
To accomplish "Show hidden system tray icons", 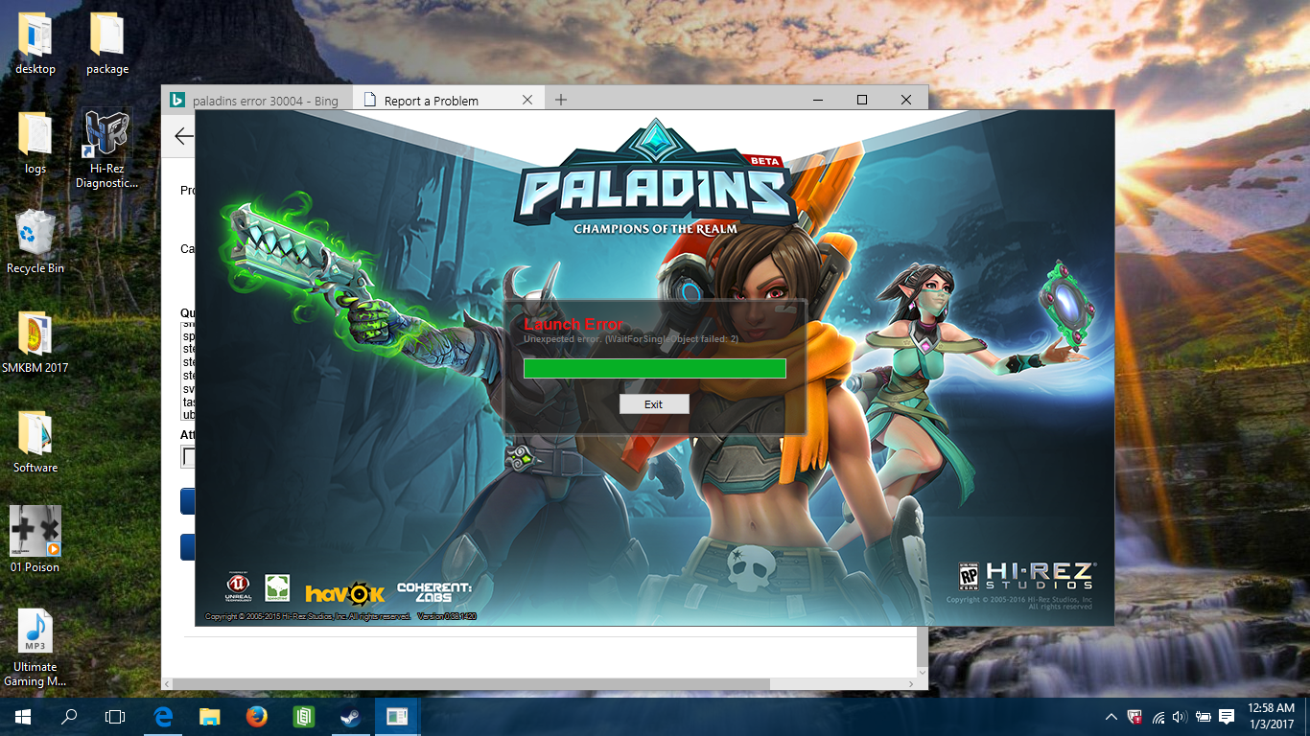I will [x=1111, y=717].
